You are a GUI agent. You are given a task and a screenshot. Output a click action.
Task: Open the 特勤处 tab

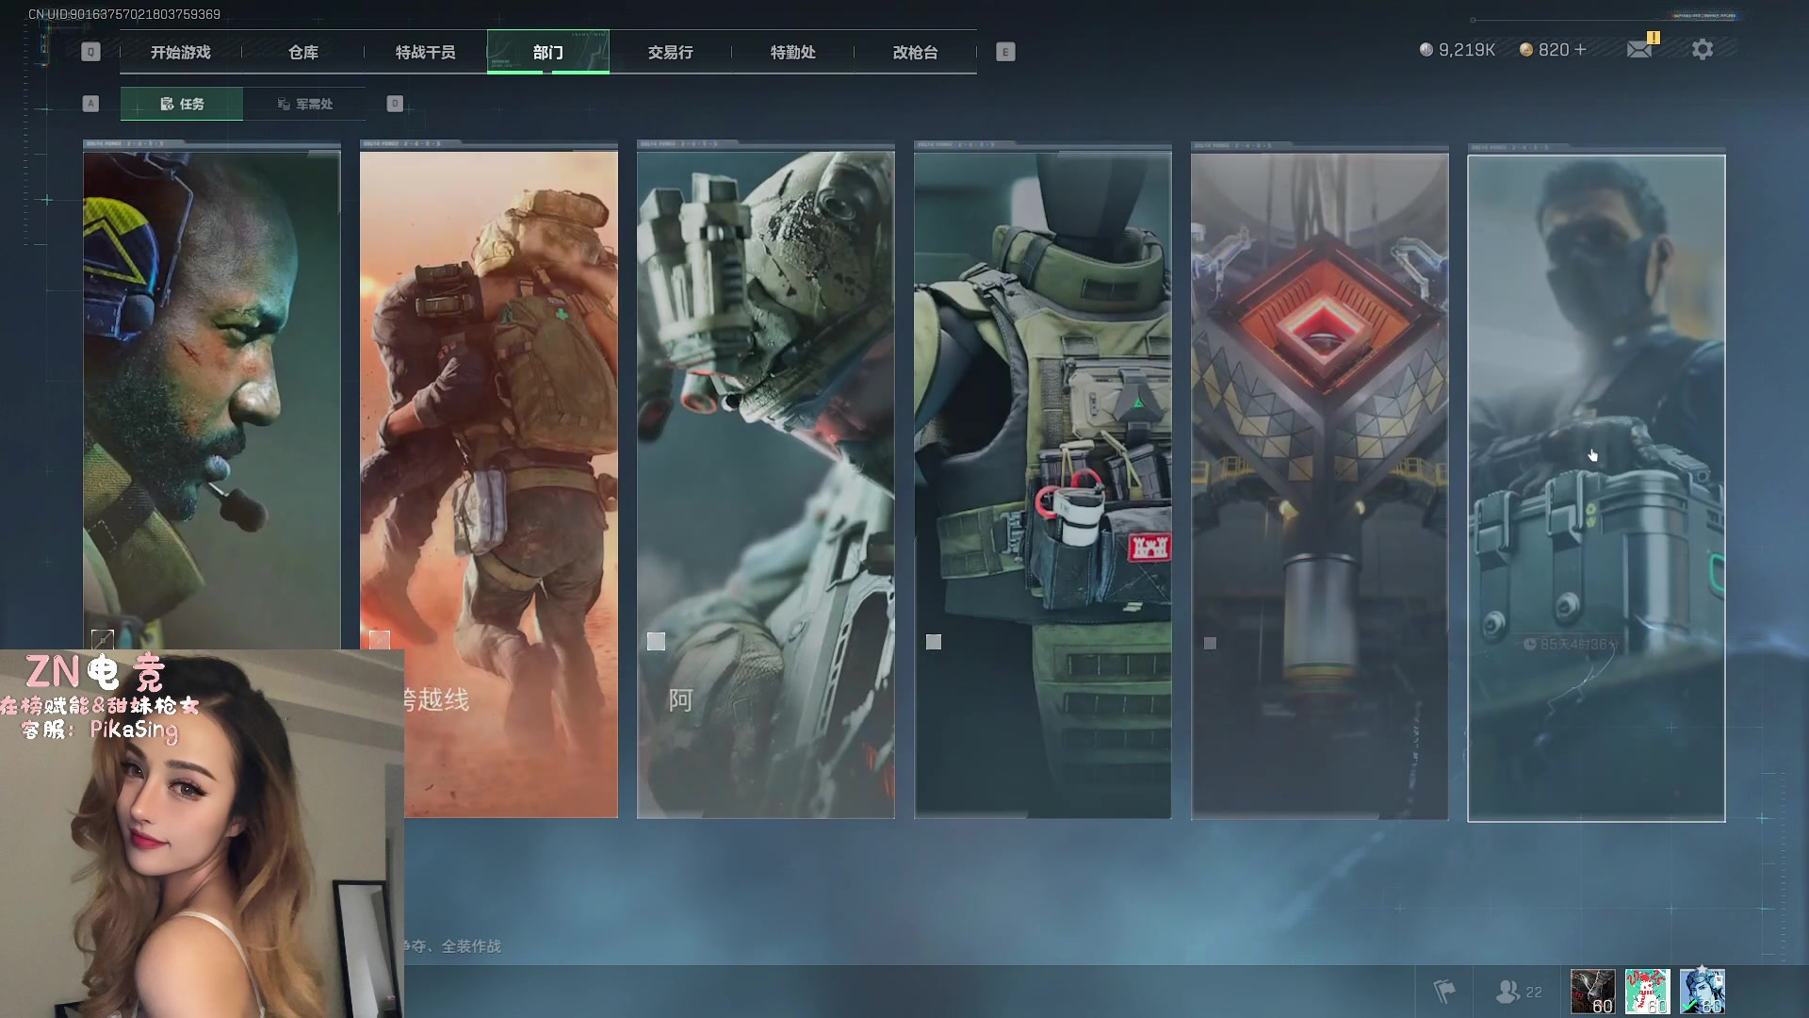[x=792, y=52]
